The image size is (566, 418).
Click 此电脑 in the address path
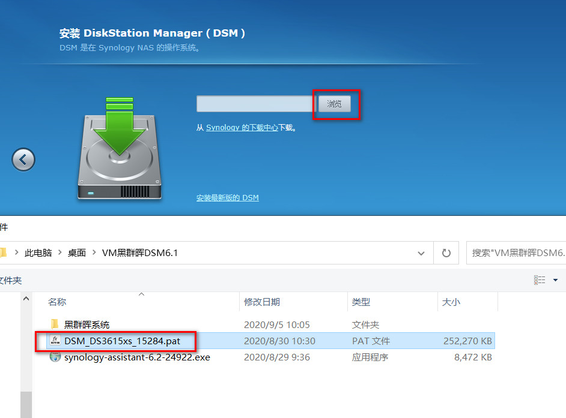click(38, 253)
